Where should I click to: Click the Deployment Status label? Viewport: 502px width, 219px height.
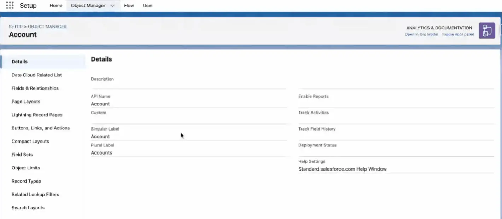[x=317, y=145]
